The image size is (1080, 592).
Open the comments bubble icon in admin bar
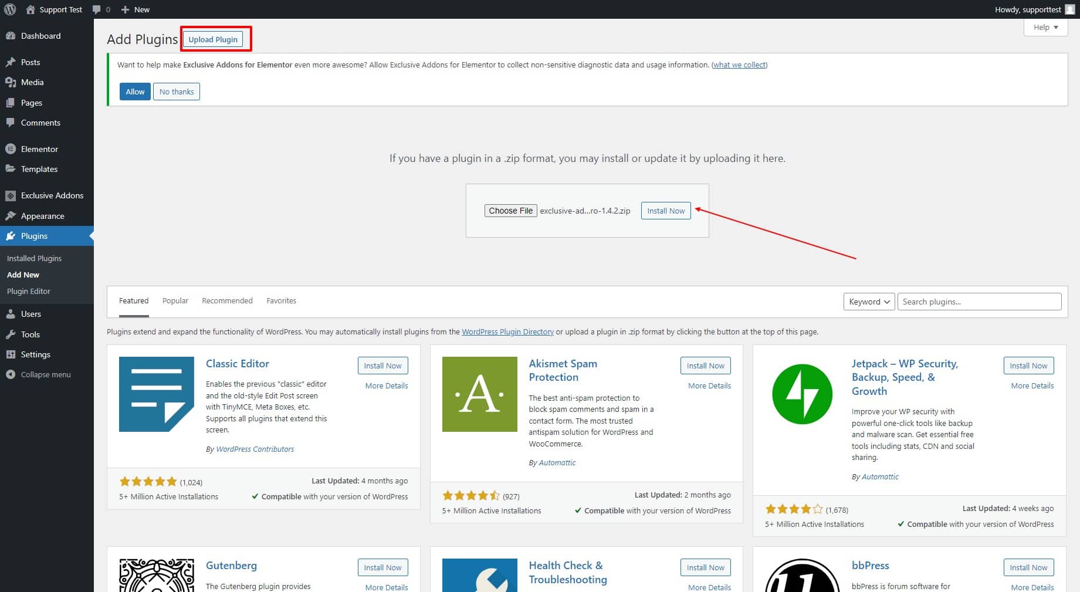tap(97, 9)
